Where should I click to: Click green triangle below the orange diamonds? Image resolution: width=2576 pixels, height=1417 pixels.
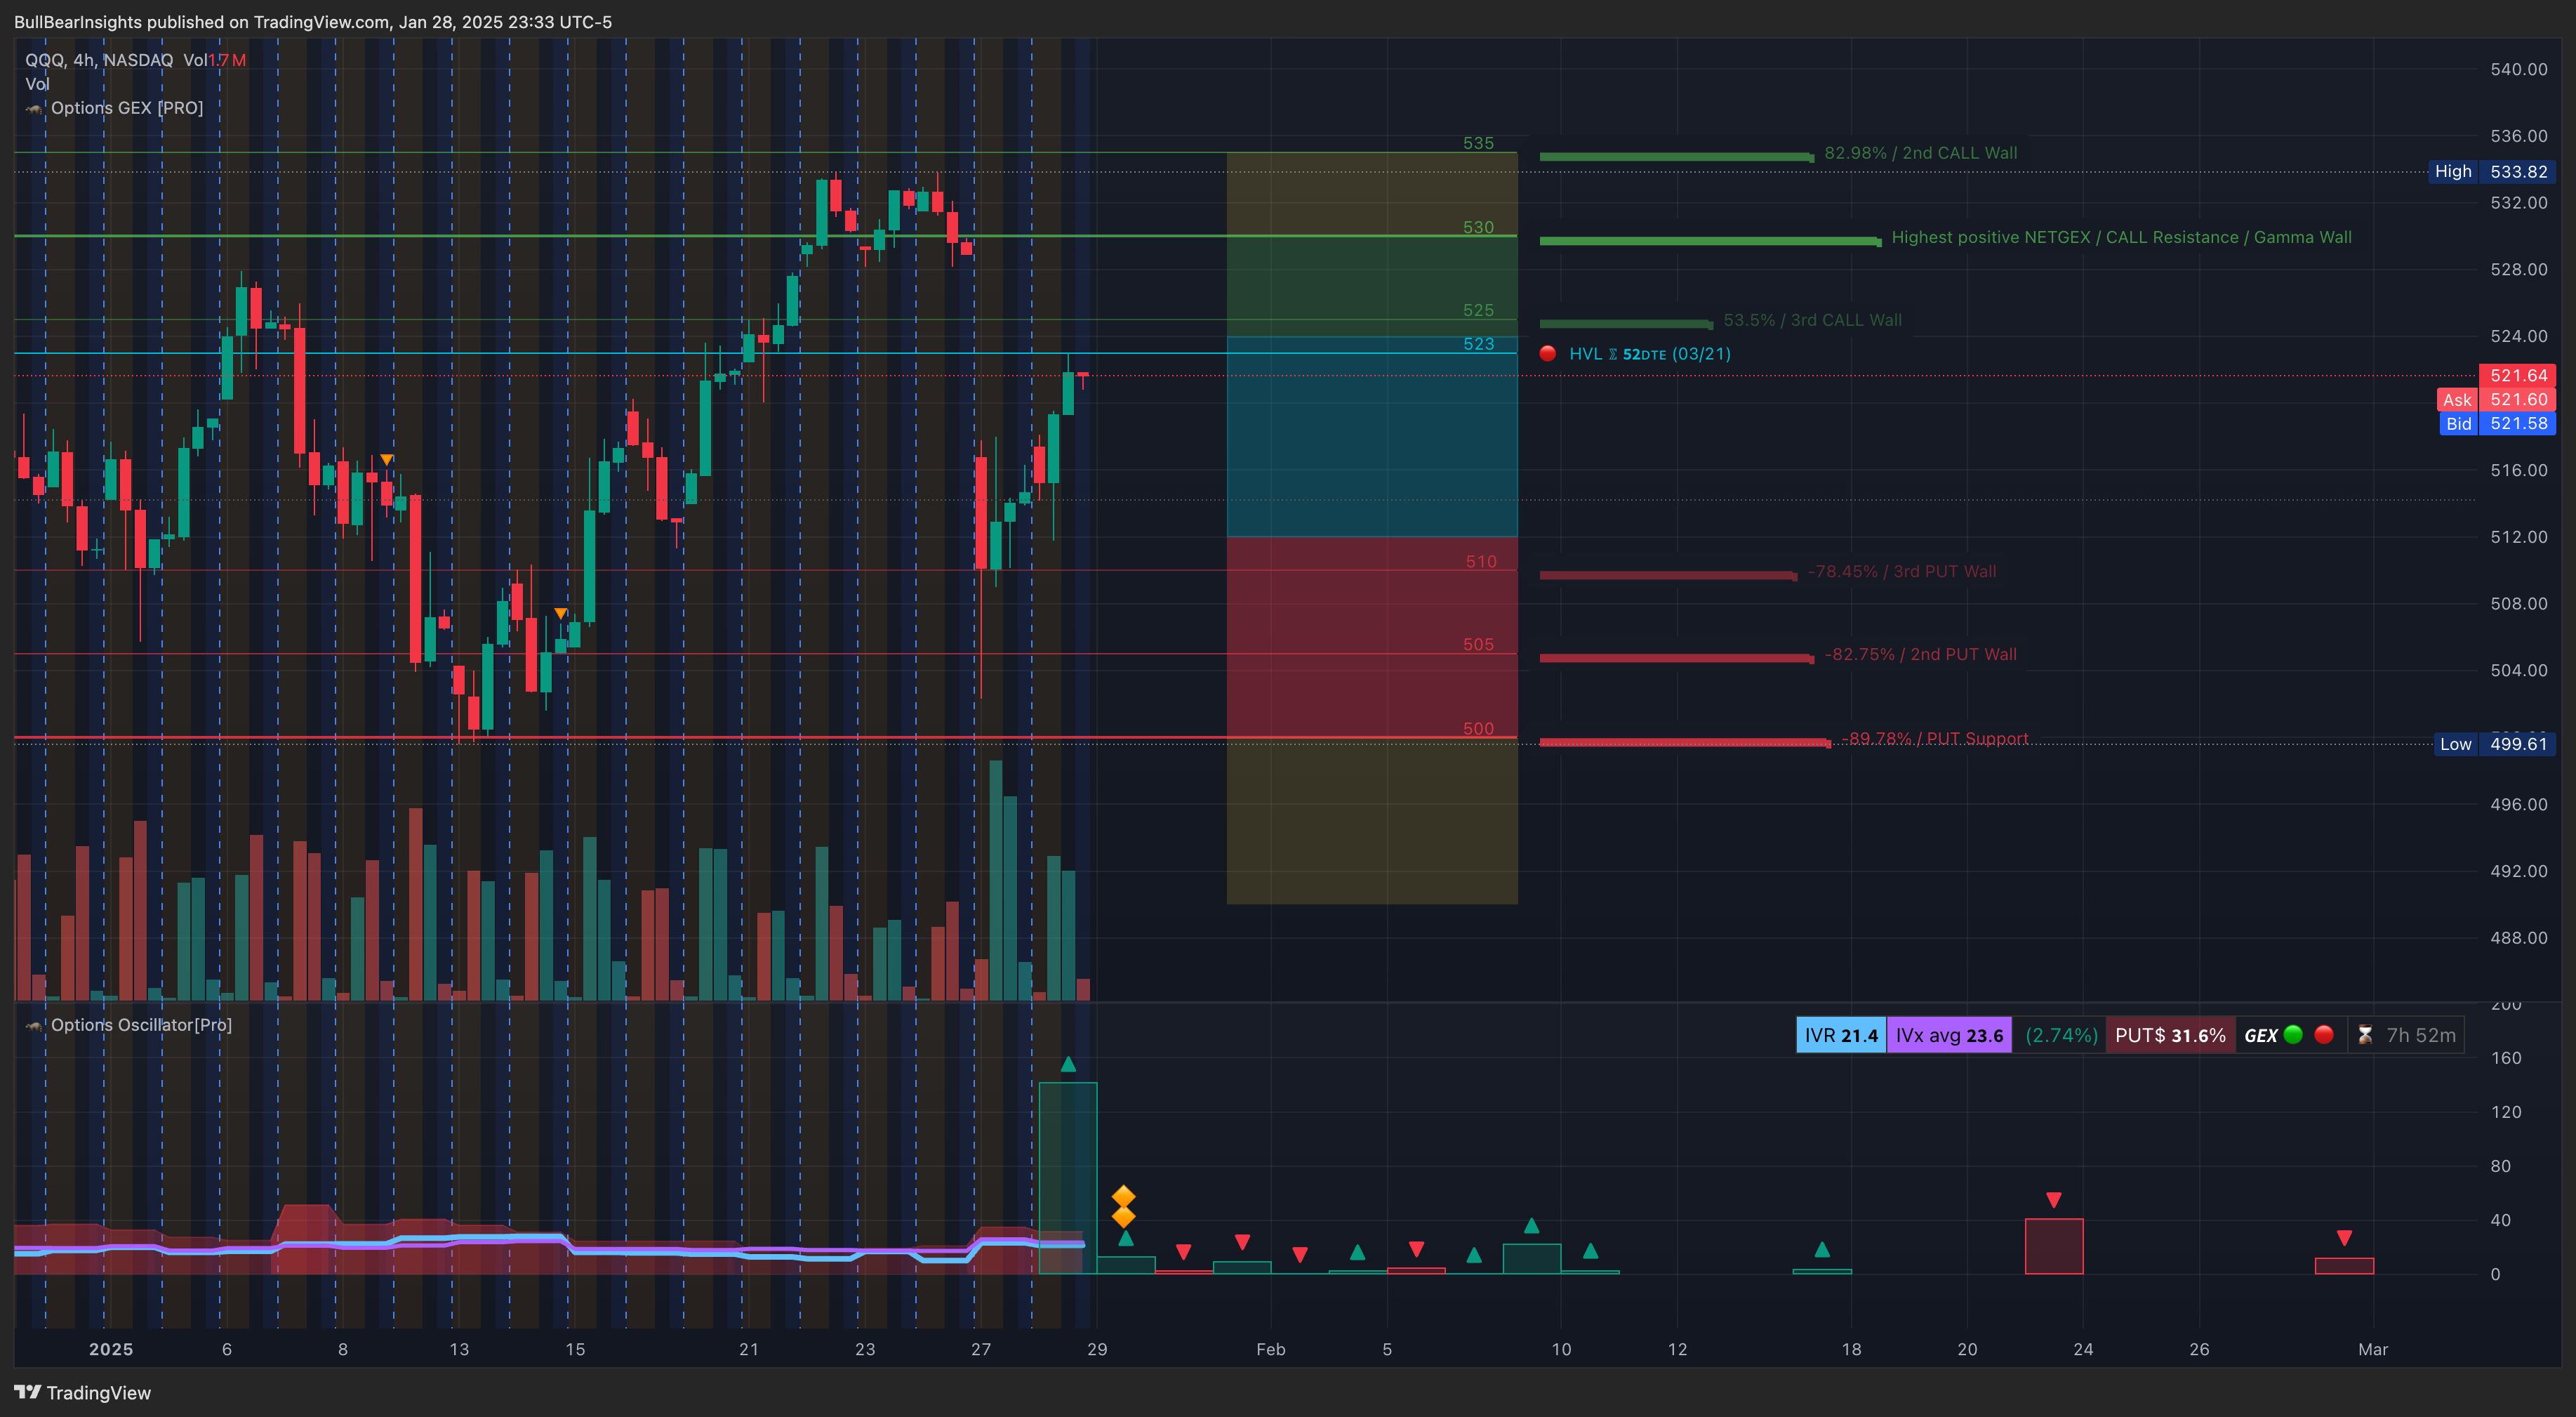[1126, 1239]
